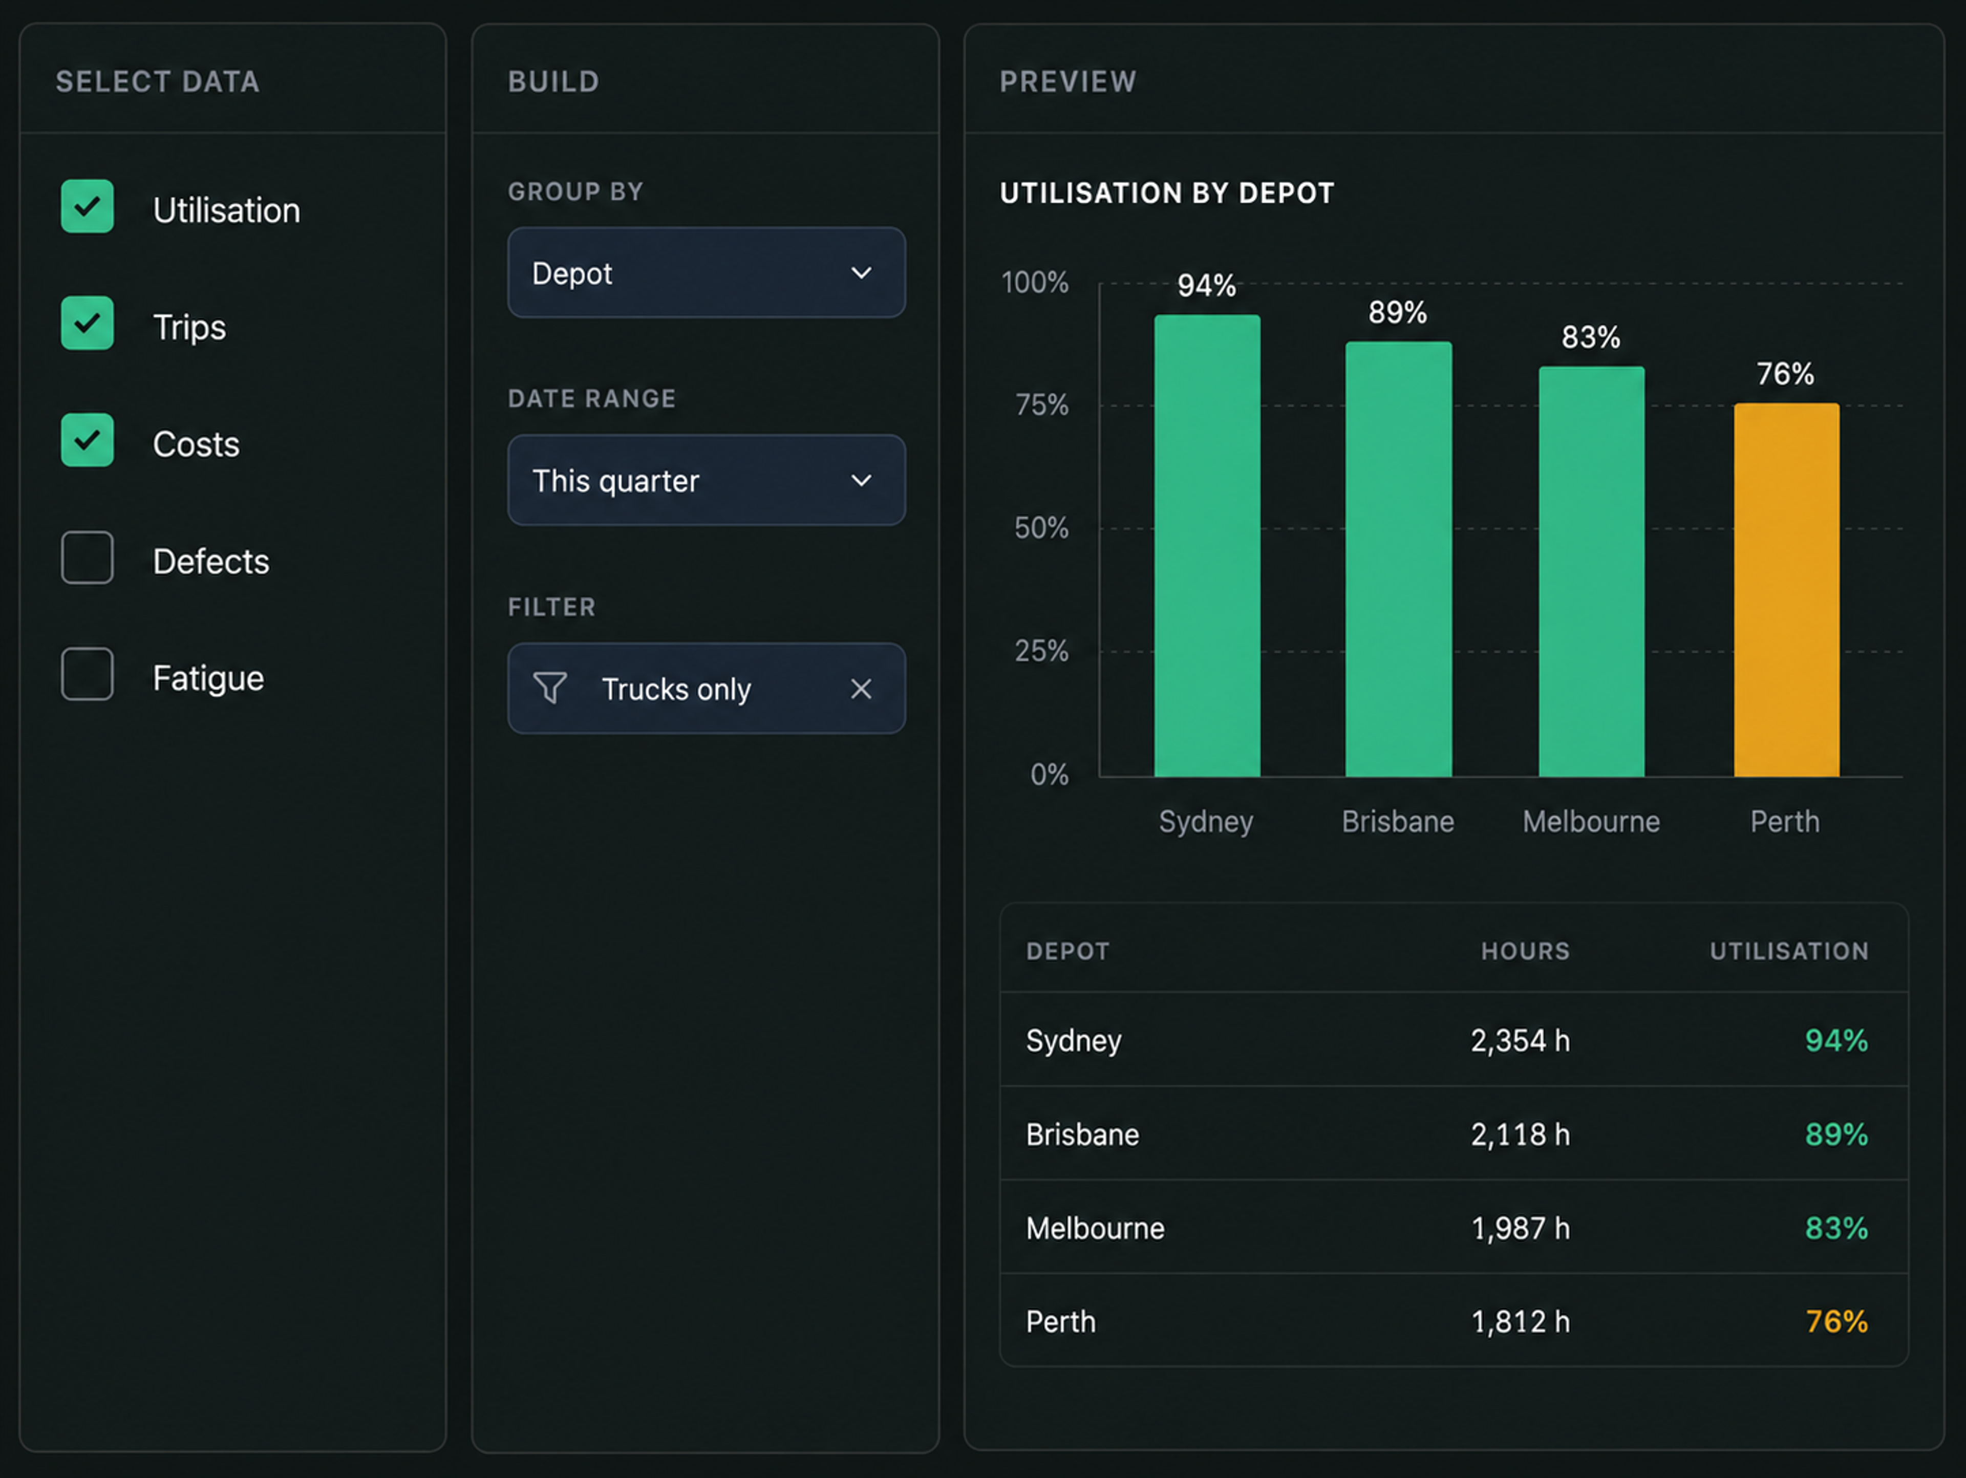Click the Brisbane bar in chart
This screenshot has width=1966, height=1478.
(1398, 559)
